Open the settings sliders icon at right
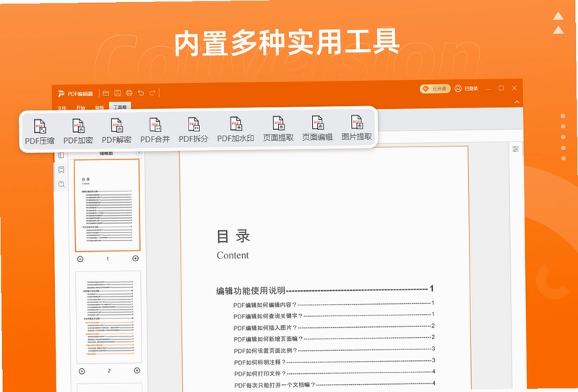This screenshot has height=392, width=578. point(515,149)
